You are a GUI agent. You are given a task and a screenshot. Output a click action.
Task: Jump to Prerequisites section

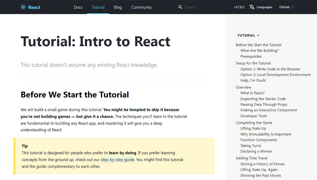(251, 56)
